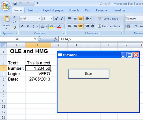Viewport: 143px width, 120px height.
Task: Undo the last action
Action: click(20, 3)
